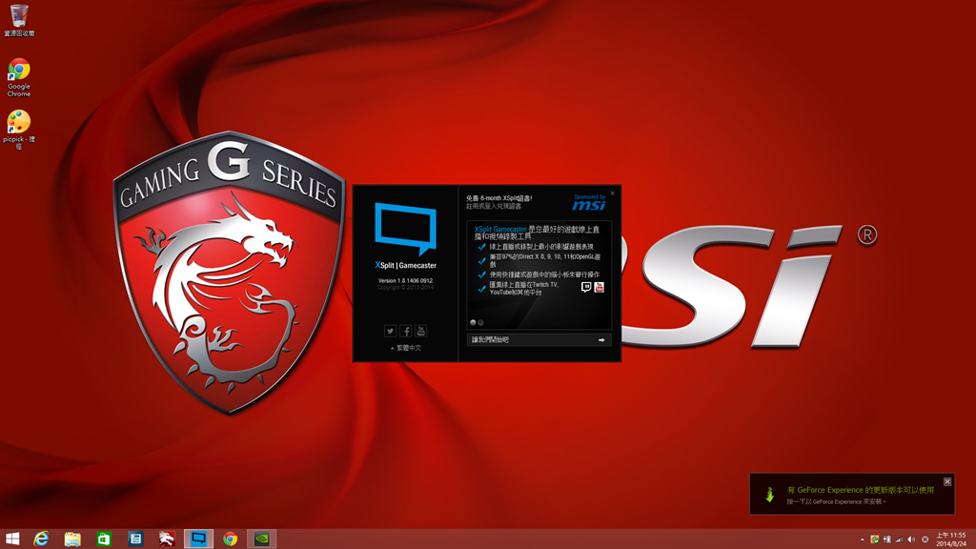This screenshot has width=976, height=549.
Task: Open the picpick desktop shortcut
Action: (x=19, y=130)
